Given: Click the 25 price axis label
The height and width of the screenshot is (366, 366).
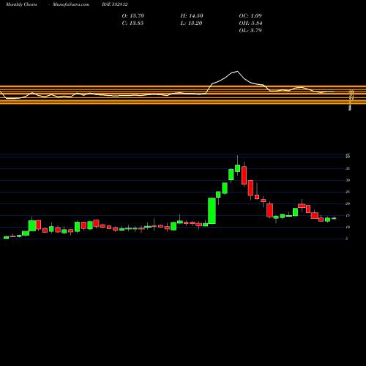Looking at the screenshot, I should point(348,192).
